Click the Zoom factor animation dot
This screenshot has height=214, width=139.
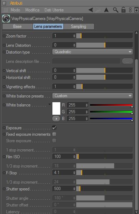4,36
